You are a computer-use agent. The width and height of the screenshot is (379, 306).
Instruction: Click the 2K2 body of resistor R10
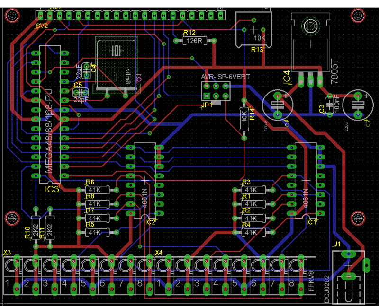[36, 228]
